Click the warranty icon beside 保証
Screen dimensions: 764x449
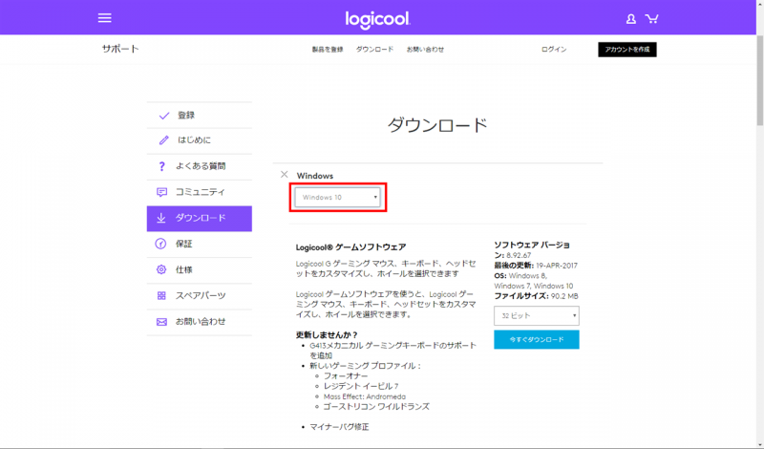click(x=160, y=244)
